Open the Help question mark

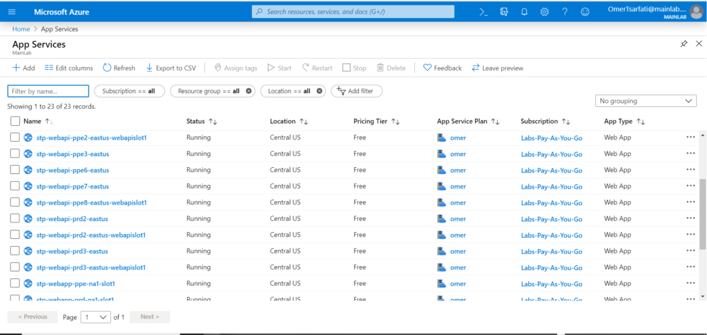click(565, 12)
